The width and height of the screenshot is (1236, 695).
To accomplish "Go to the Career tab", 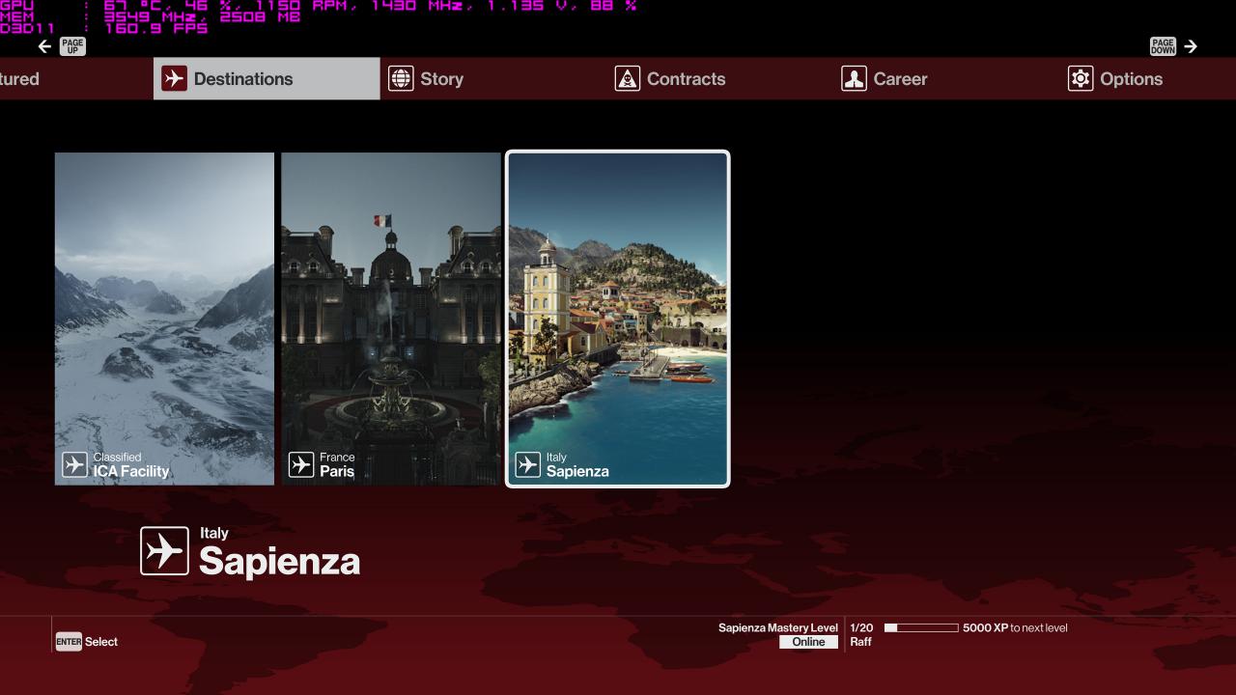I will coord(946,78).
